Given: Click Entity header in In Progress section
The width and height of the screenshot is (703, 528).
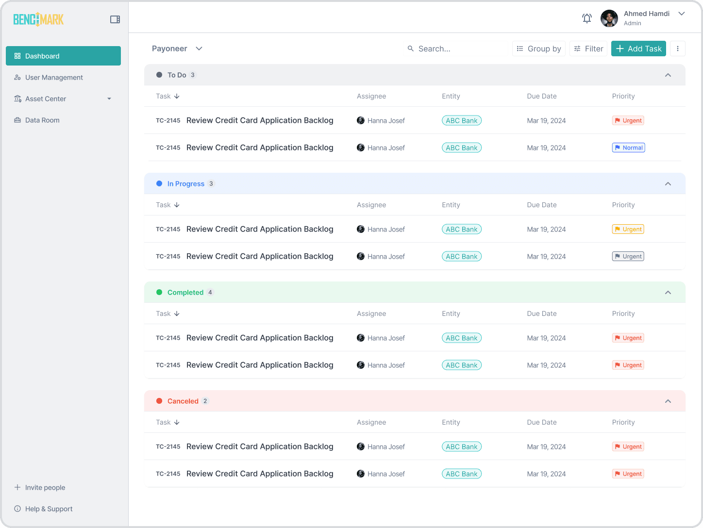Looking at the screenshot, I should click(451, 205).
